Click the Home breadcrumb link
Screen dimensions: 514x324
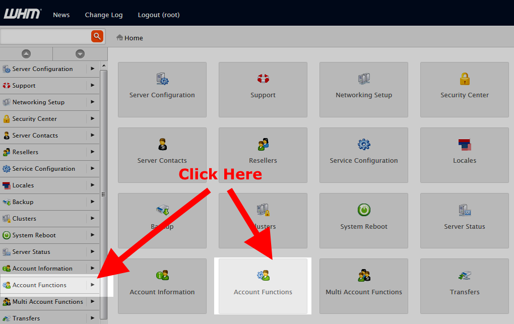coord(134,38)
